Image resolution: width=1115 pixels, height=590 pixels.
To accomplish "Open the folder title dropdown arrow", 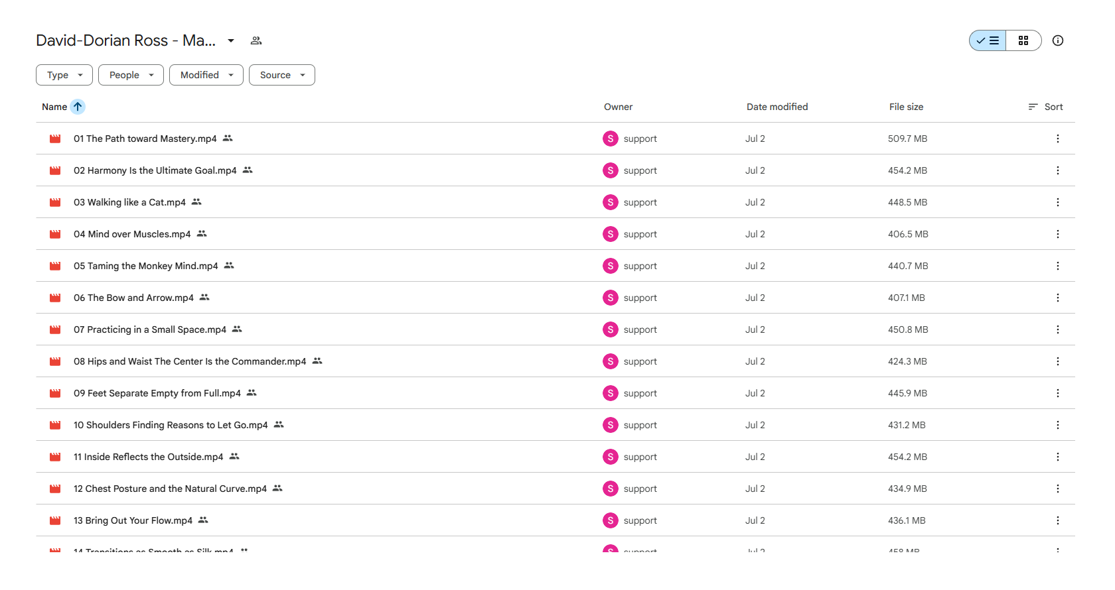I will (x=231, y=40).
